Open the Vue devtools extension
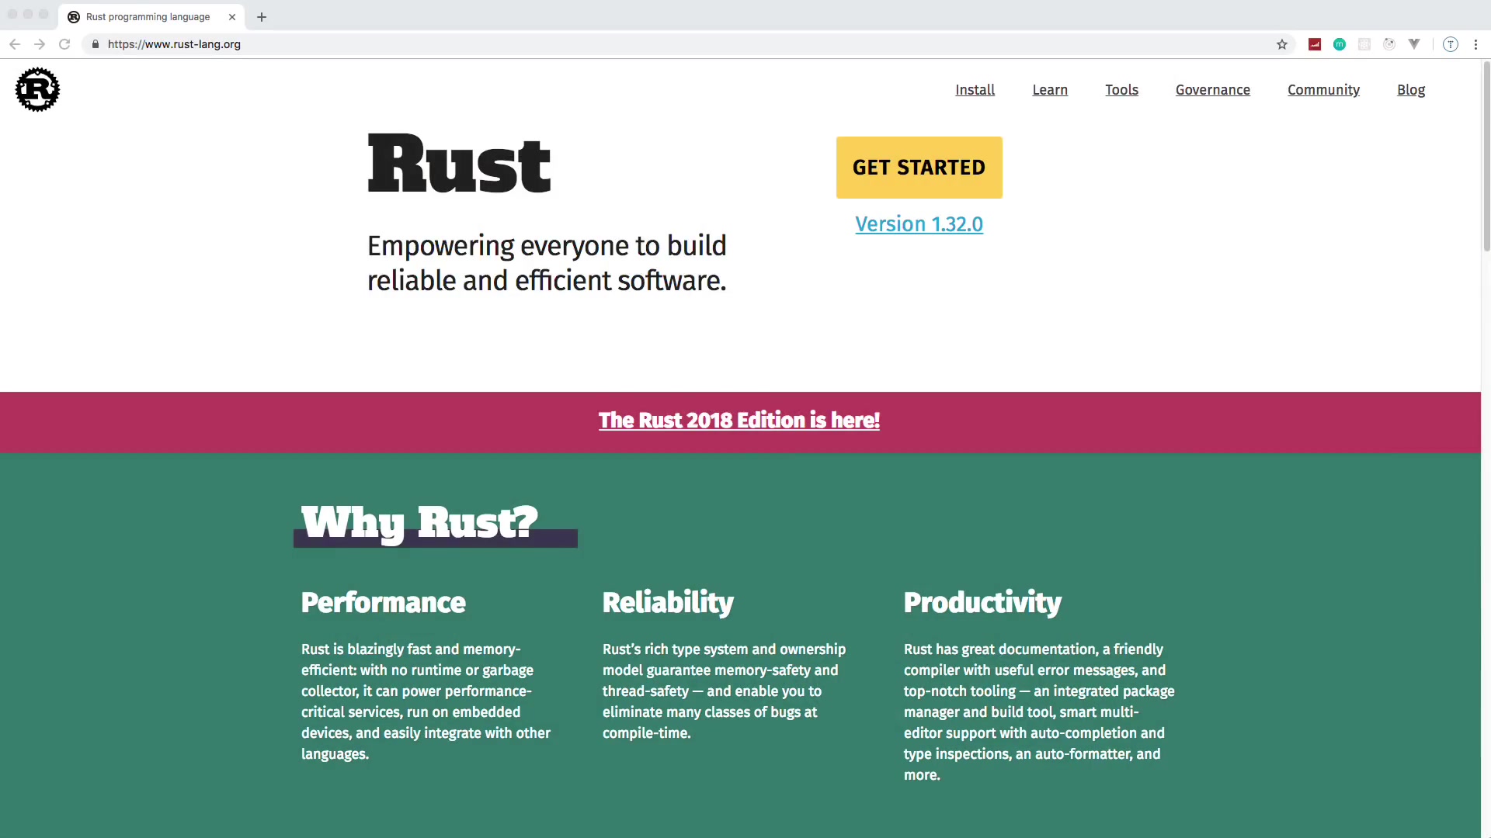Image resolution: width=1491 pixels, height=838 pixels. tap(1414, 44)
